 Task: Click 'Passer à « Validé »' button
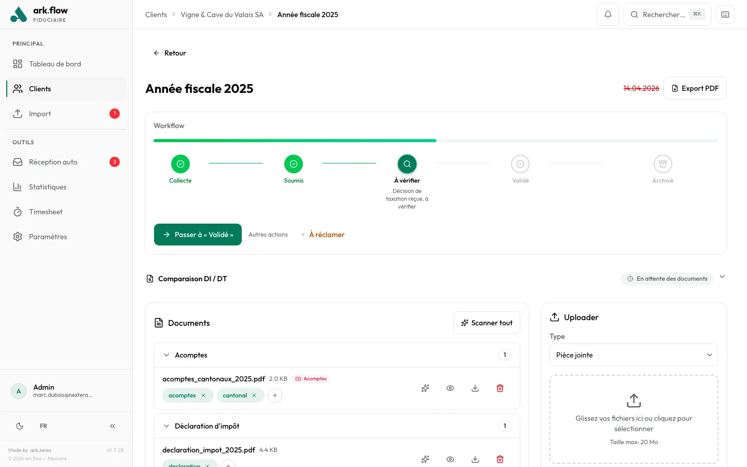(198, 235)
